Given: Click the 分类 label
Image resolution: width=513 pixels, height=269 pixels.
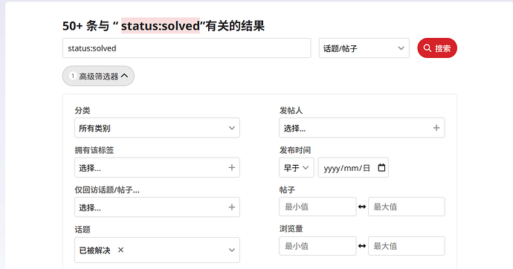Looking at the screenshot, I should pyautogui.click(x=82, y=111).
